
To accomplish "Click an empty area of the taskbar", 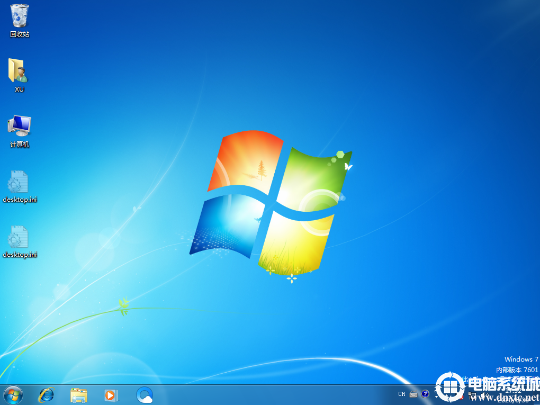I will (x=265, y=395).
